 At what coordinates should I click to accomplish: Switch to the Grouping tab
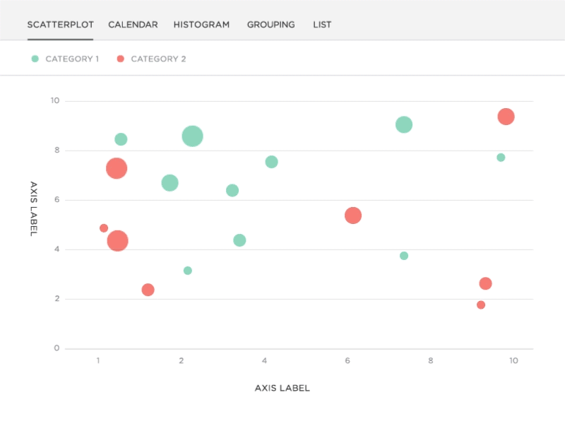pos(270,24)
